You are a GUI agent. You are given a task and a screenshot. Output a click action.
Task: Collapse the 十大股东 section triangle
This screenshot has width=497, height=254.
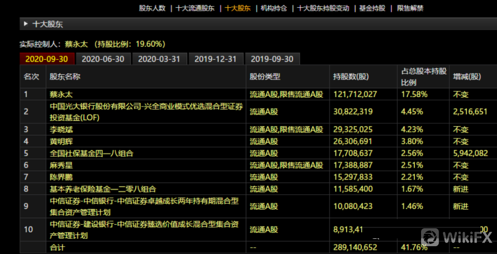[25, 24]
